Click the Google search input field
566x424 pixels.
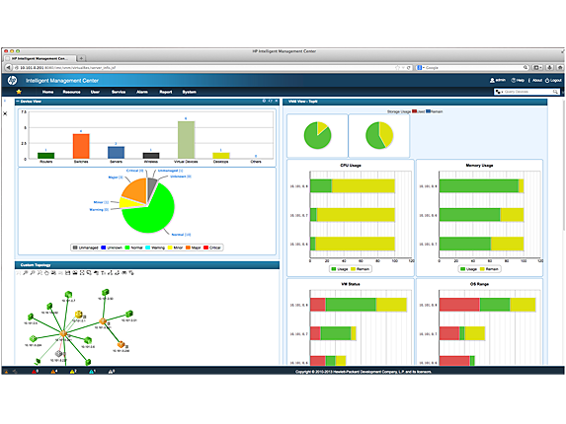(473, 67)
